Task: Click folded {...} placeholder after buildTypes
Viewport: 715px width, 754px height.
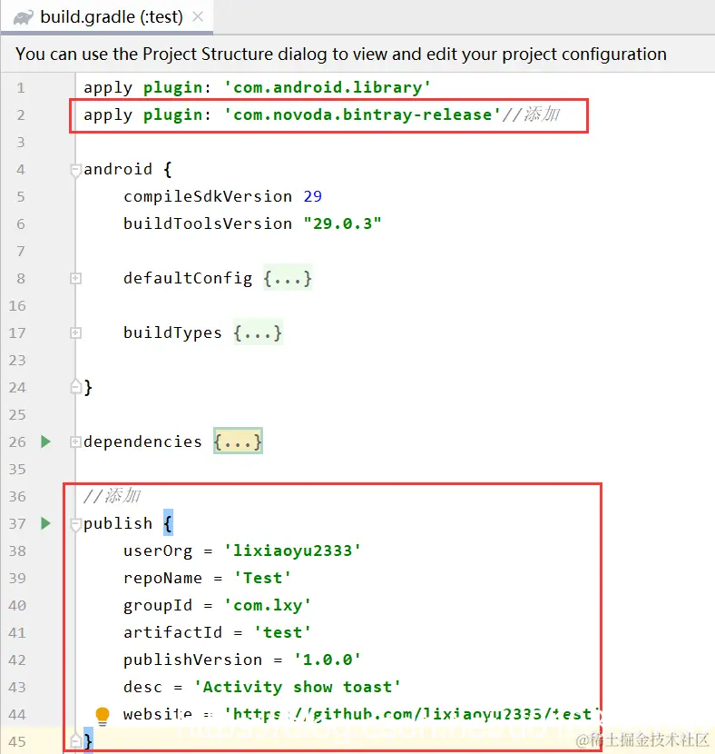Action: pyautogui.click(x=258, y=332)
